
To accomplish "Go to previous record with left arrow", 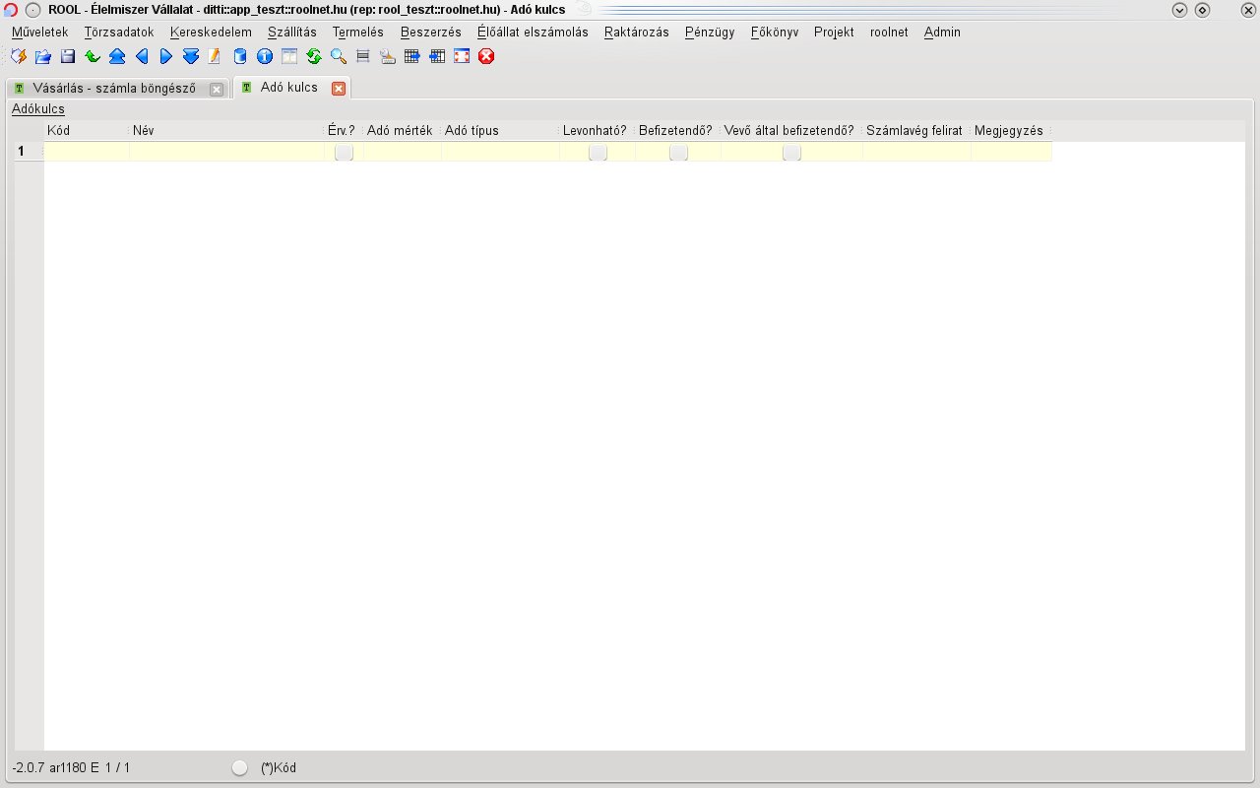I will pyautogui.click(x=142, y=57).
